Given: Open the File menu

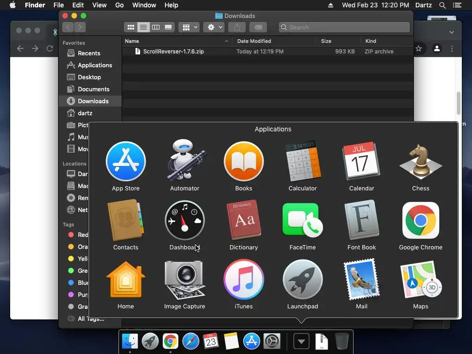Looking at the screenshot, I should [59, 5].
